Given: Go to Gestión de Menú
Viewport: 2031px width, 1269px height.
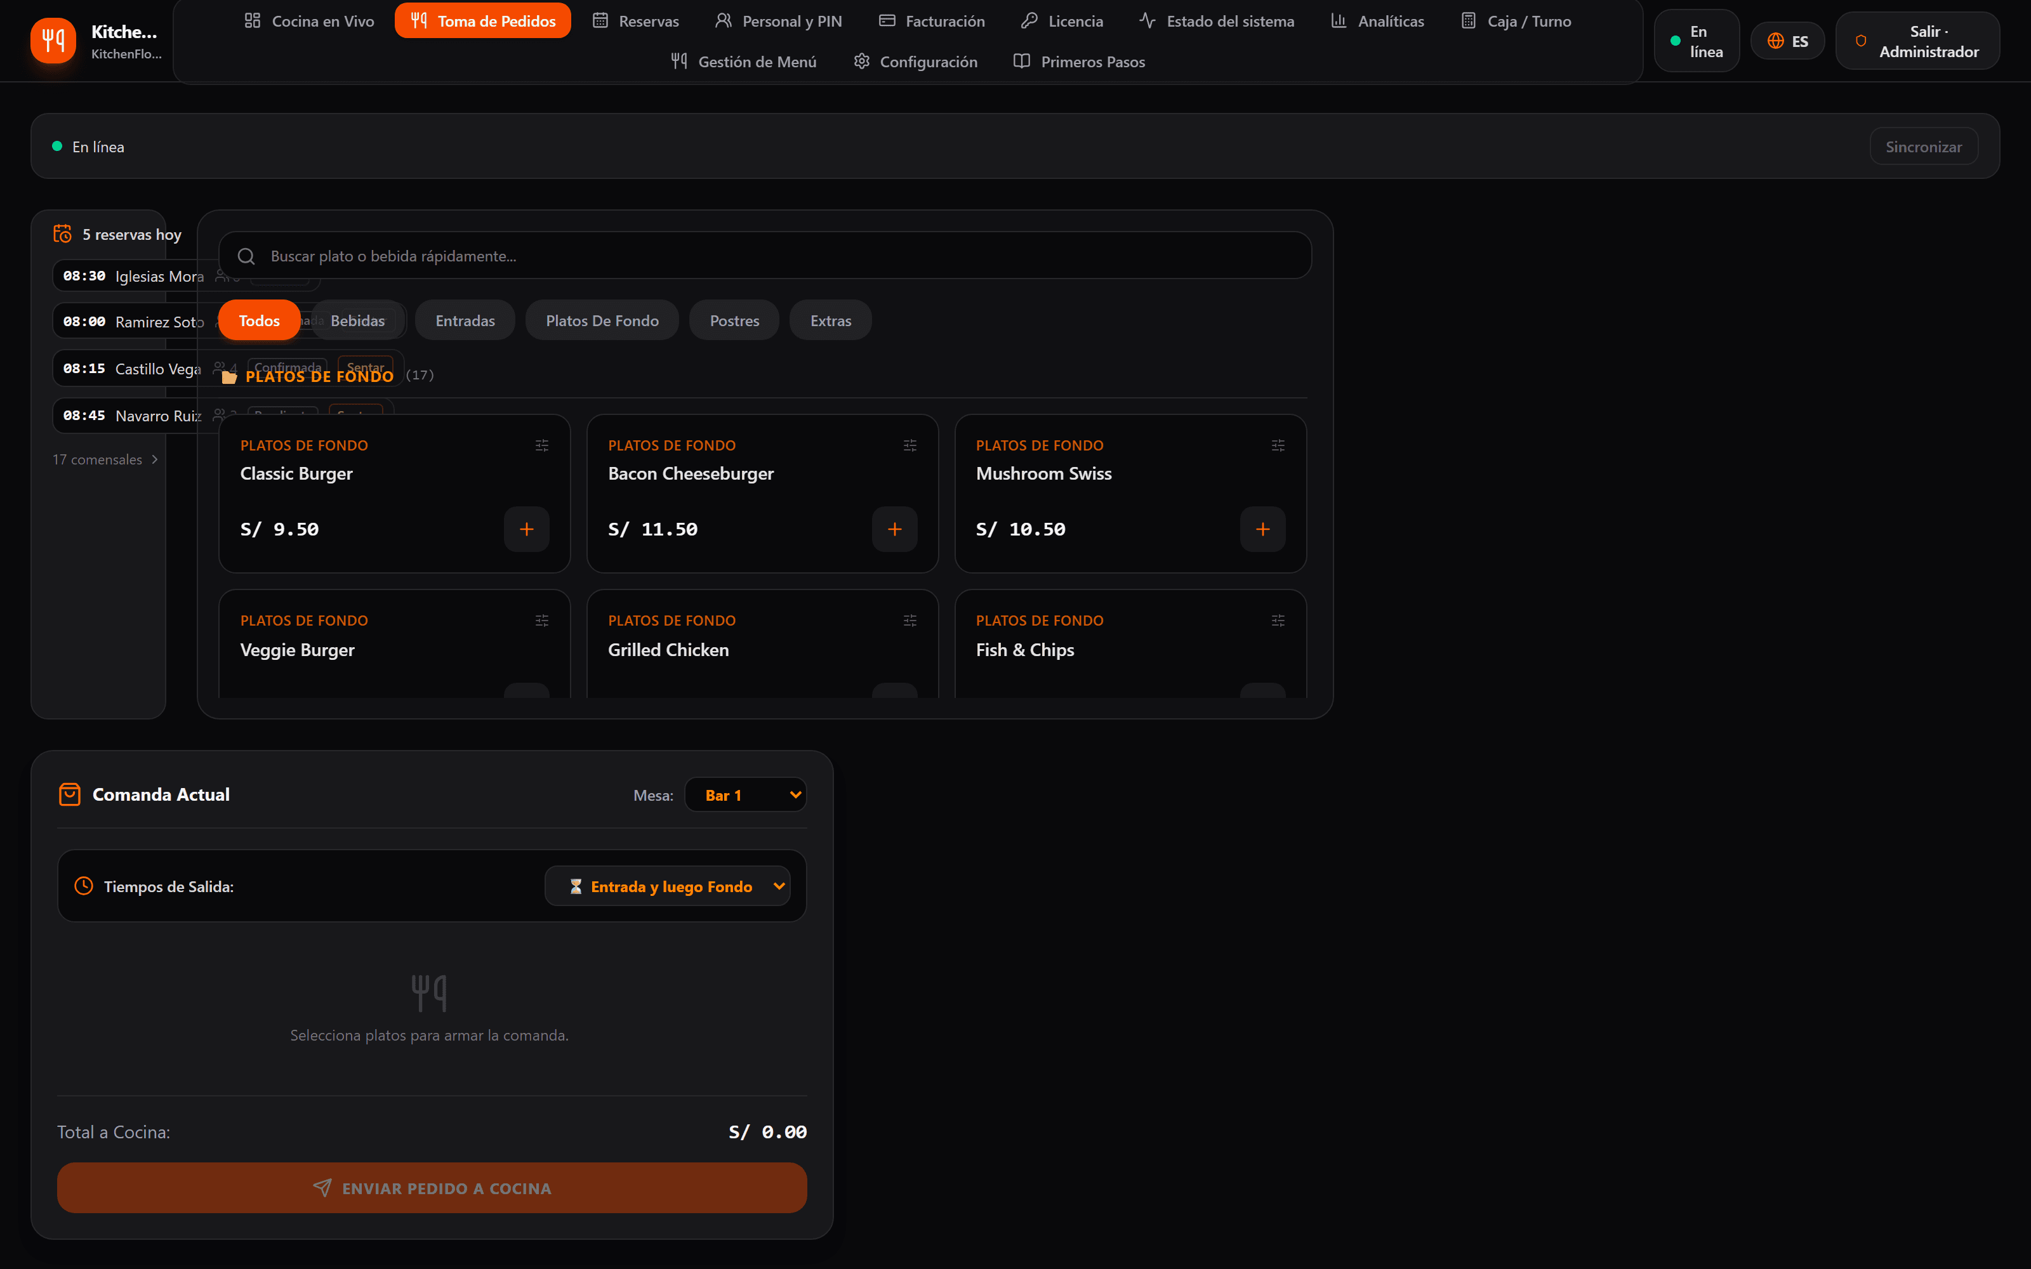Looking at the screenshot, I should [744, 62].
